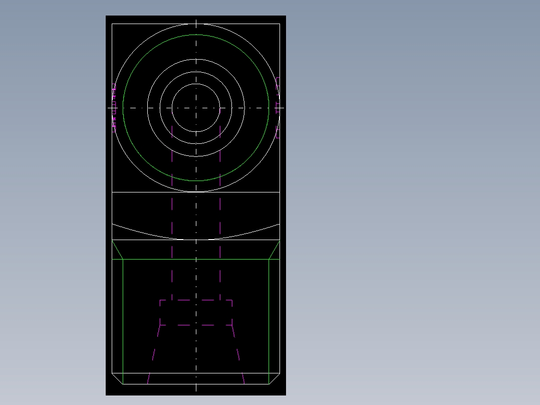
Task: Select the bottom-right white chamfer corner line
Action: point(274,378)
